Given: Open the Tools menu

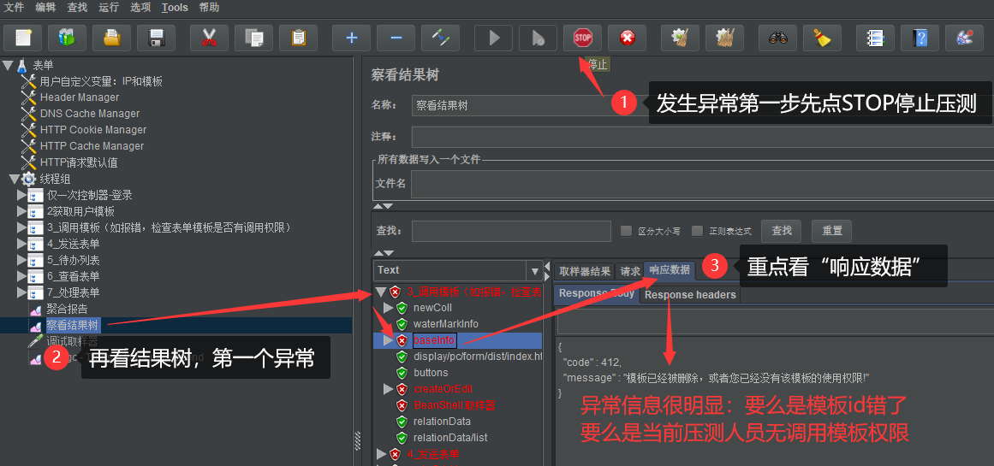Looking at the screenshot, I should tap(175, 8).
